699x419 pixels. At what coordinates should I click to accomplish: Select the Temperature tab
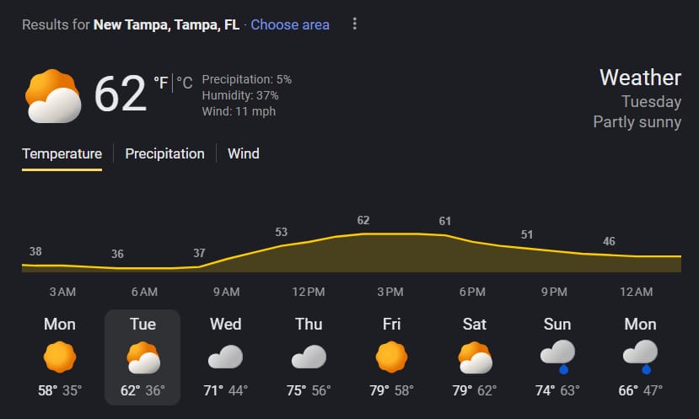pos(62,153)
